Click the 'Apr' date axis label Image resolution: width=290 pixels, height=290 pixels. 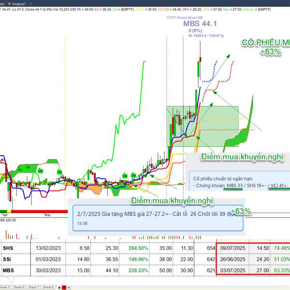(5, 215)
